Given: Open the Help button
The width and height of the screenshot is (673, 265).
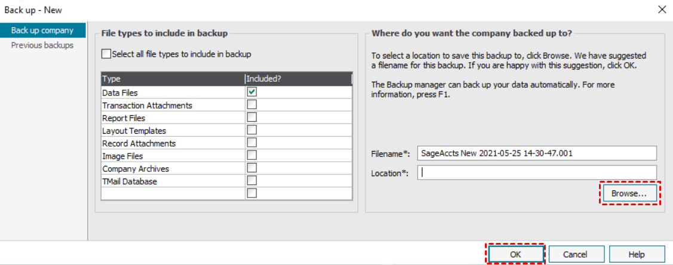Looking at the screenshot, I should (636, 254).
